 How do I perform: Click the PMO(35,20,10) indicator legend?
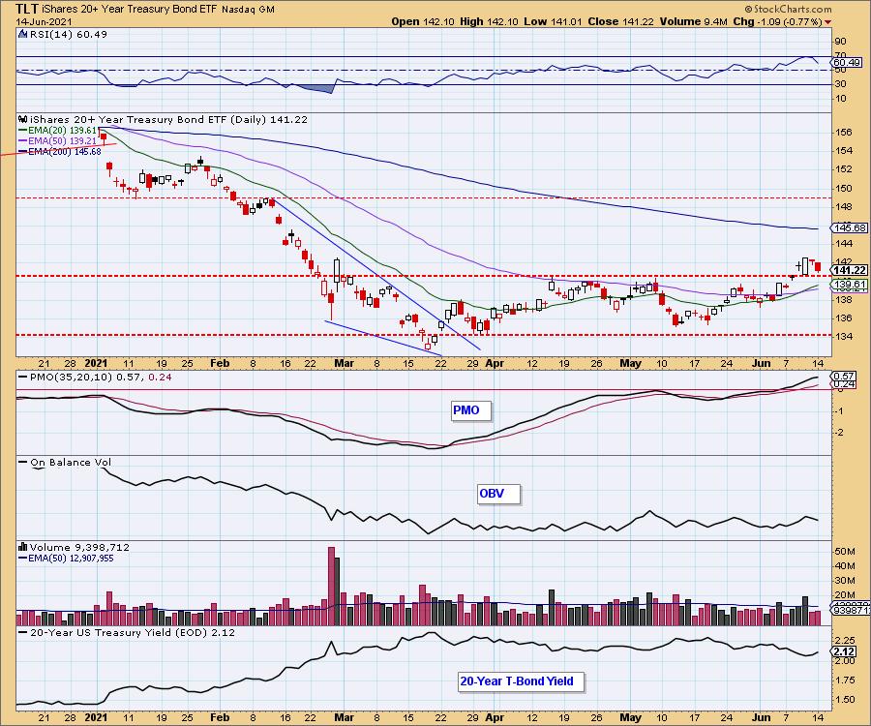(x=96, y=378)
